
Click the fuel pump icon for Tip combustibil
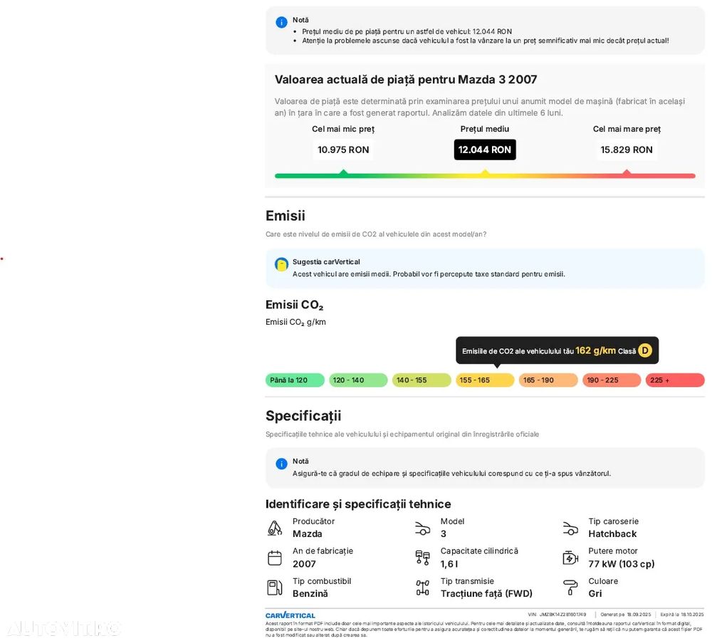click(x=275, y=587)
